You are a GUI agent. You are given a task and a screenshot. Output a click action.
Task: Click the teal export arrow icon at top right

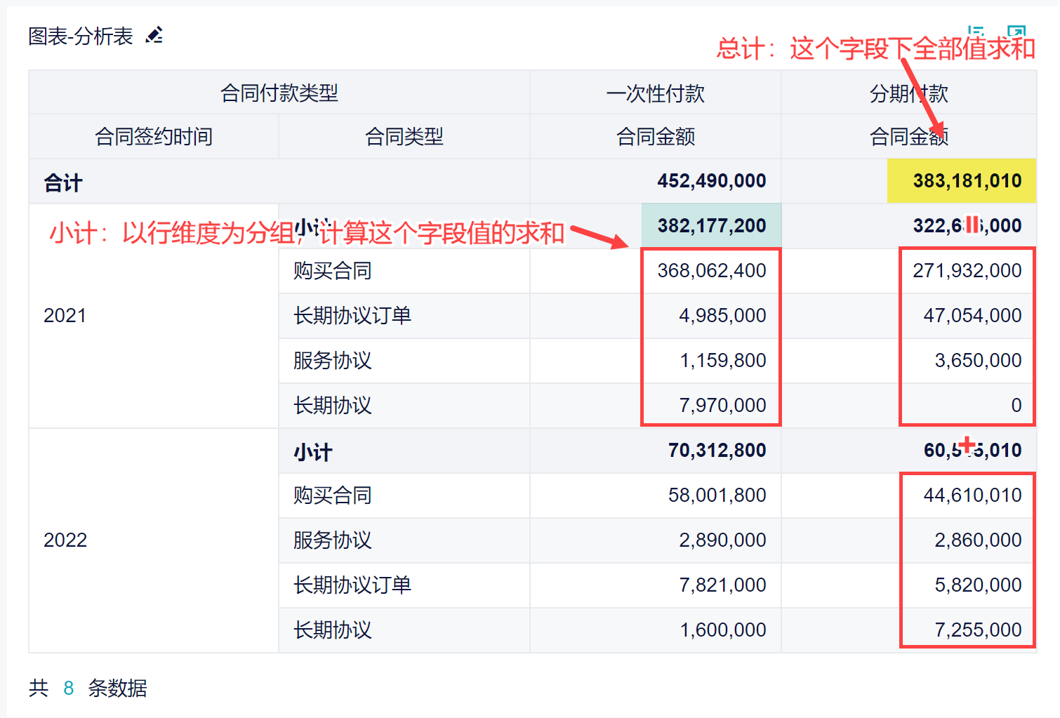tap(1016, 31)
